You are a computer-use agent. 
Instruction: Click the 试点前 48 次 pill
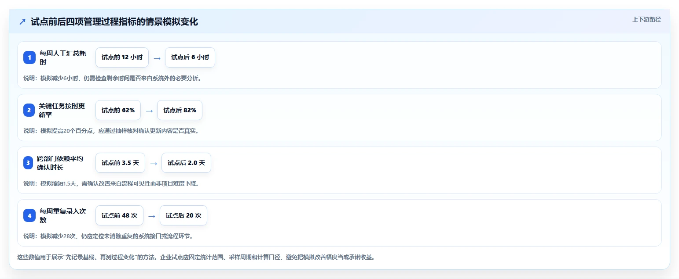point(119,215)
